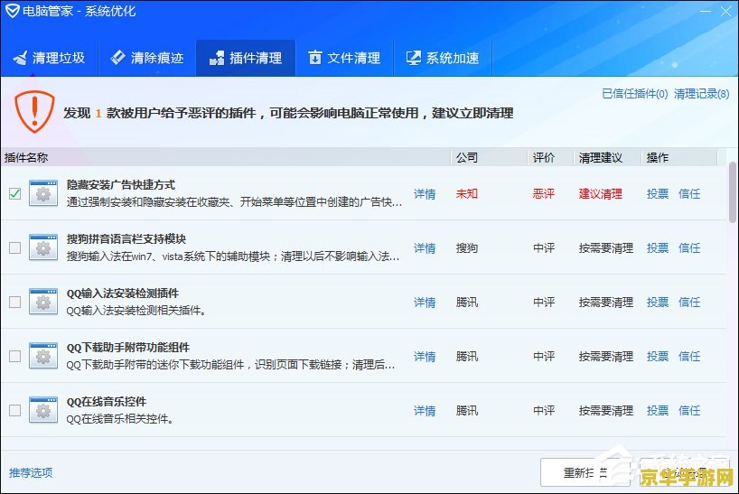
Task: Click the red 恶评 rating text
Action: 544,193
